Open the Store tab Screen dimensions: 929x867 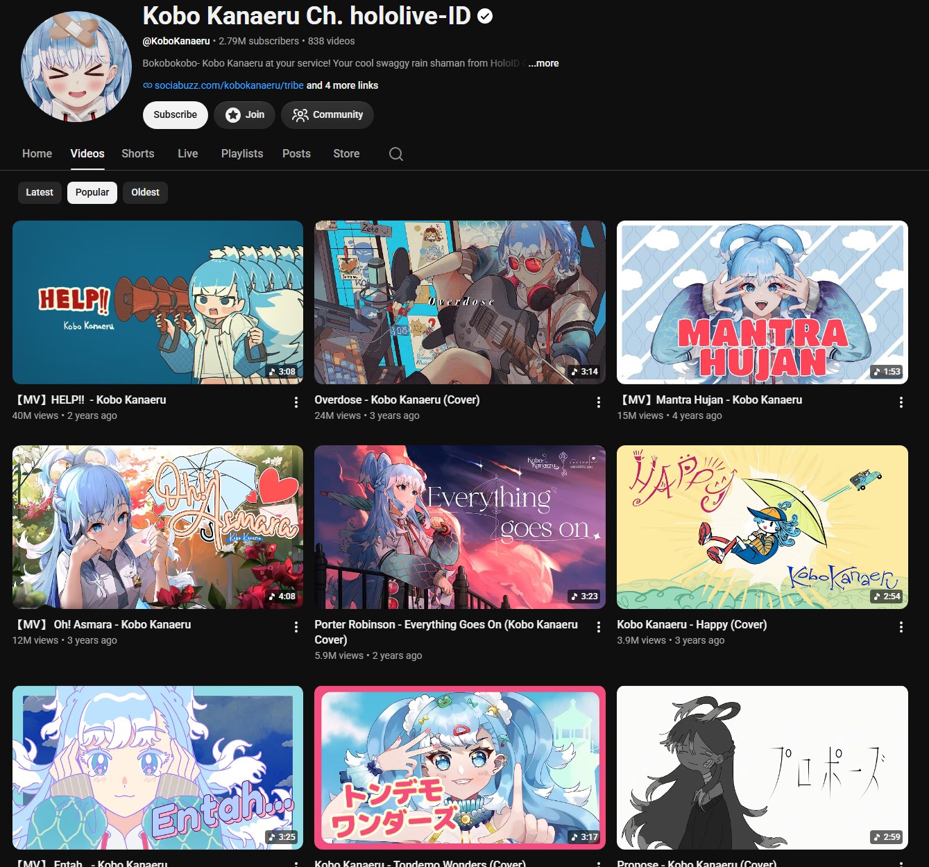point(346,154)
